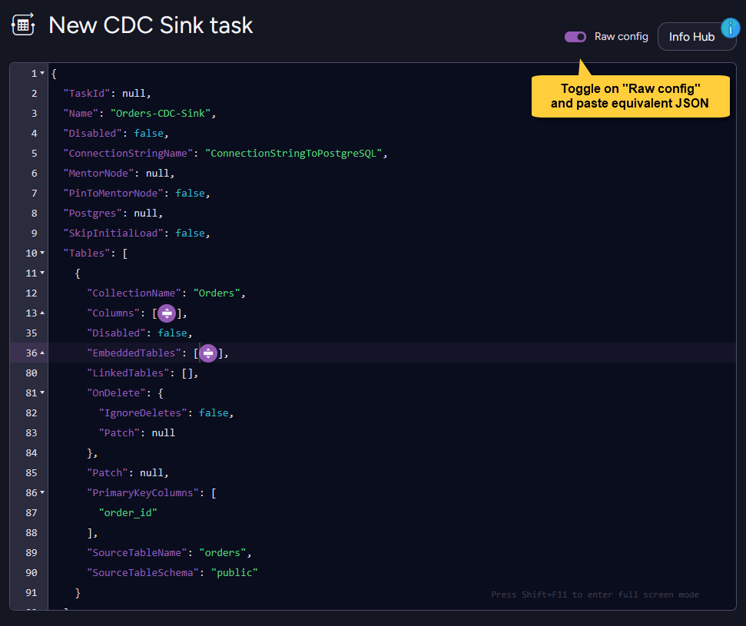Unfold Columns using line 13 gutter arrow
Viewport: 746px width, 626px height.
42,313
